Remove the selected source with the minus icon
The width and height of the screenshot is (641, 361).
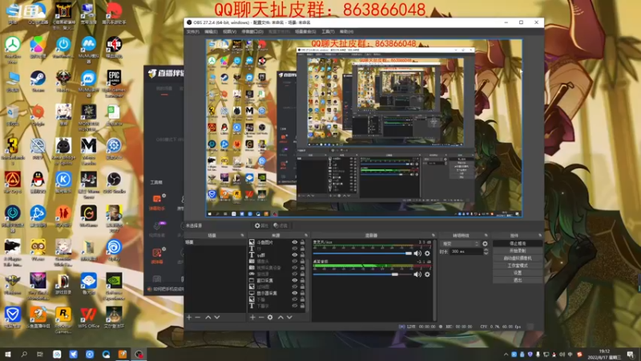click(x=261, y=317)
